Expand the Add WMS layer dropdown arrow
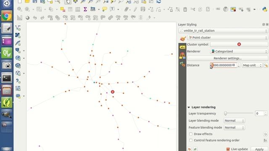The width and height of the screenshot is (269, 151). tap(24, 58)
